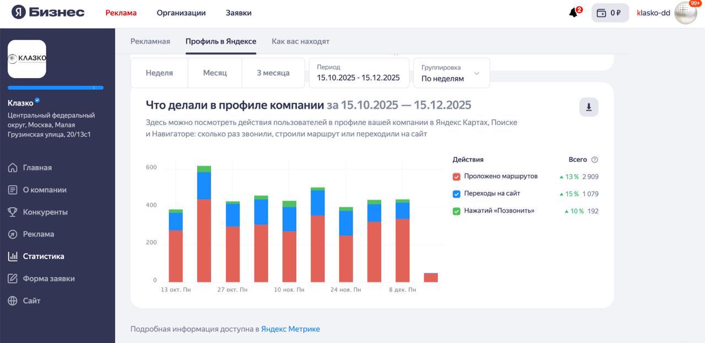Open the notification bell with badge
The height and width of the screenshot is (343, 705).
pos(572,12)
